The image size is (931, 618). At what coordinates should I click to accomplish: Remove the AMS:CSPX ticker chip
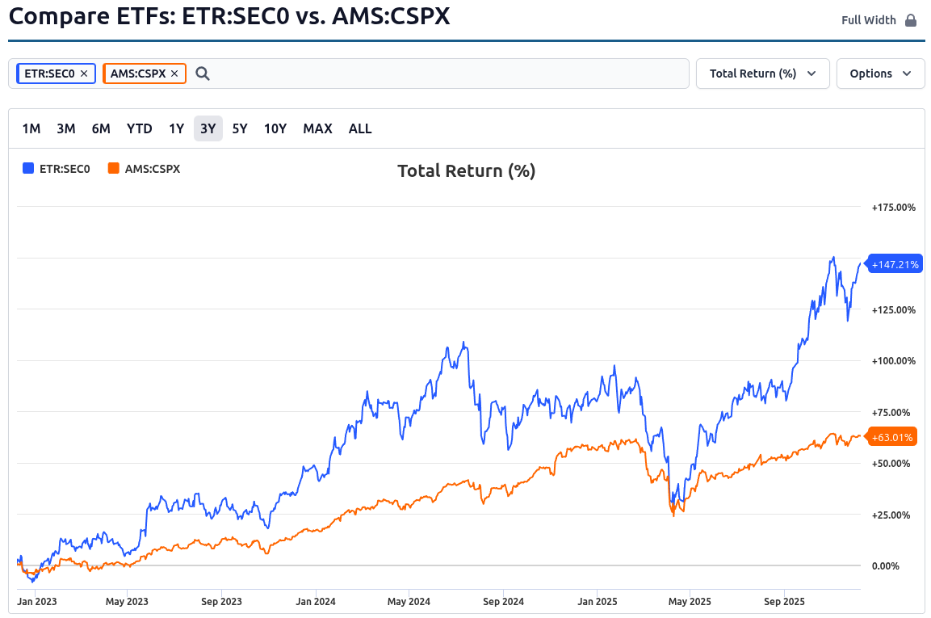coord(174,73)
